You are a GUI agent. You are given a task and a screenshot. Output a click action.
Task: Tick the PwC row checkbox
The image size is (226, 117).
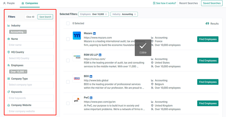68,103
